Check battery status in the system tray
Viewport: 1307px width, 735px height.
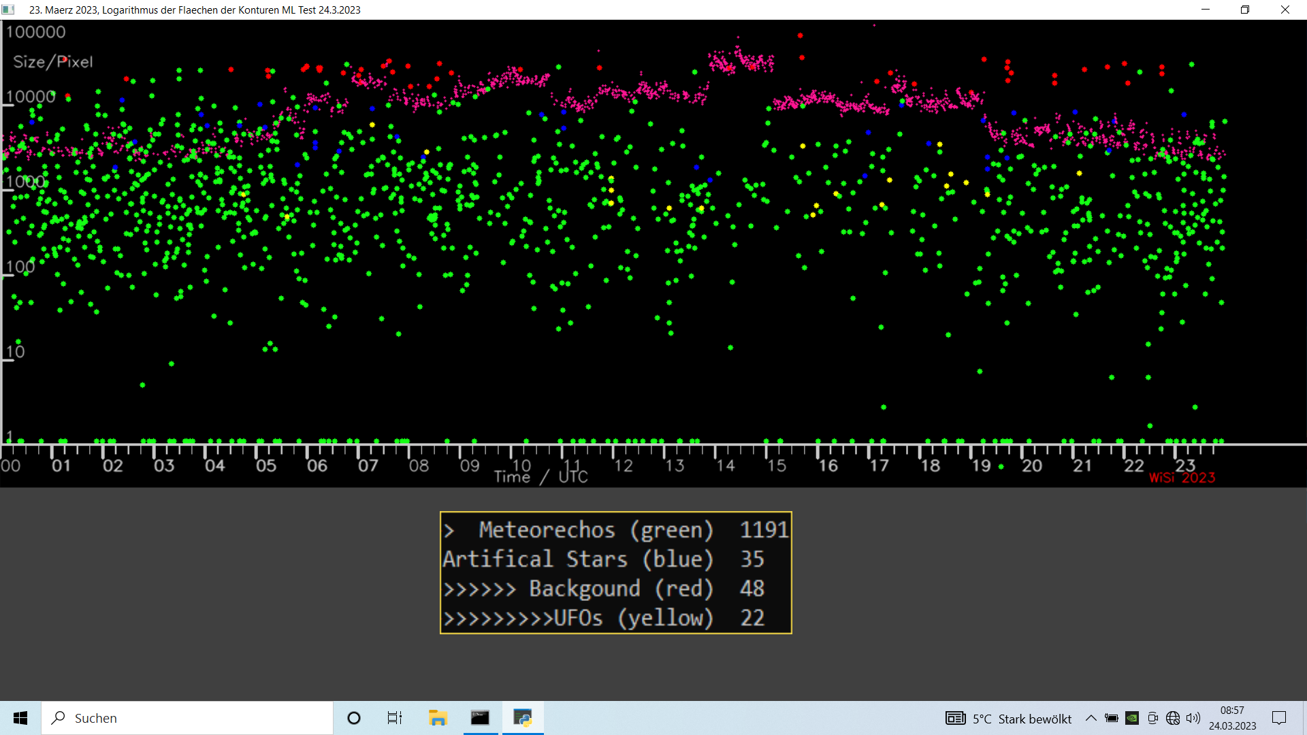pyautogui.click(x=1112, y=718)
